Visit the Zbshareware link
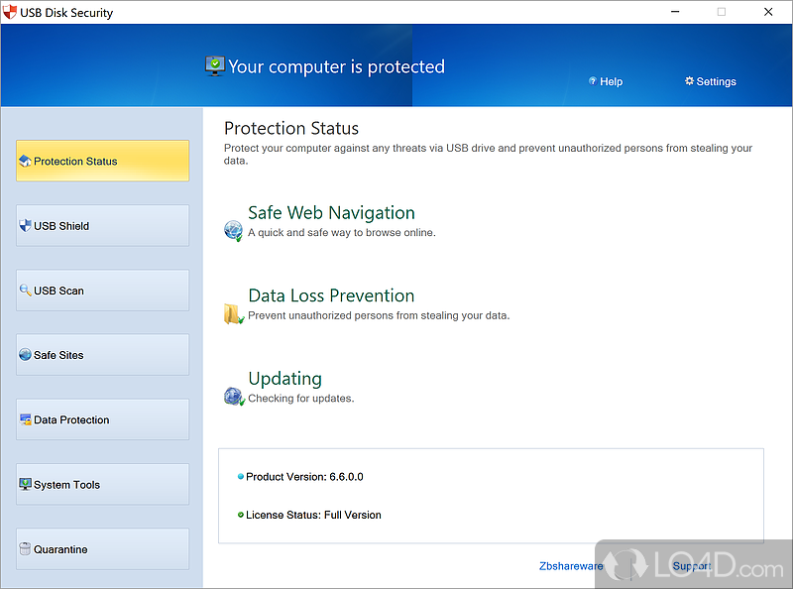Viewport: 793px width, 589px height. click(x=570, y=566)
